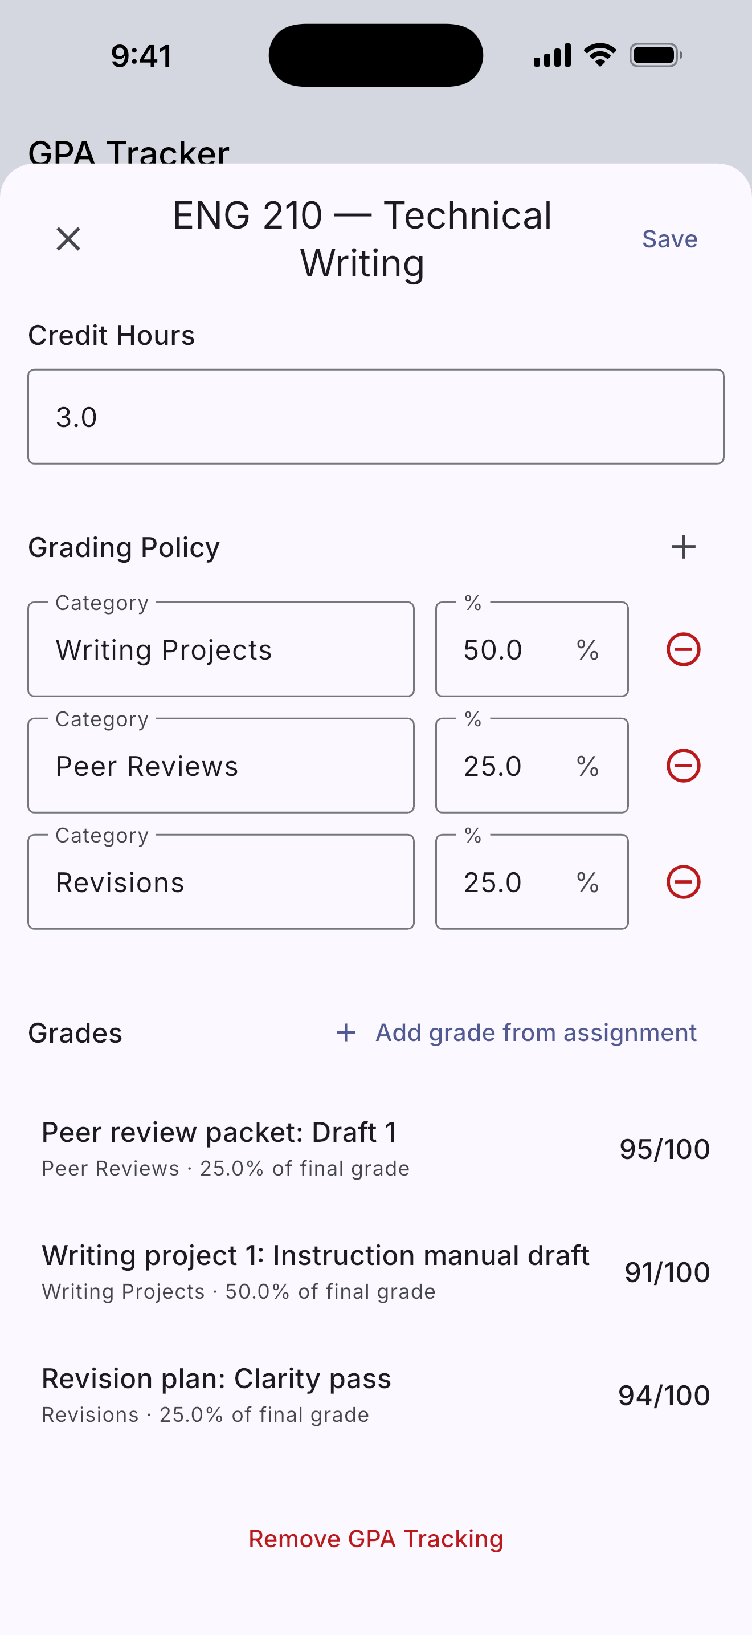Open Peer review packet: Draft 1 grade

376,1149
